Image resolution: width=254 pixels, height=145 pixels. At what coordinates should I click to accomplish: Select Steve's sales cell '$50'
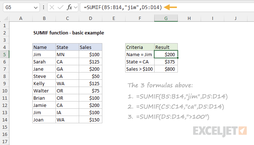[x=91, y=76]
